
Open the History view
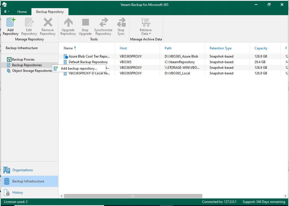click(29, 193)
